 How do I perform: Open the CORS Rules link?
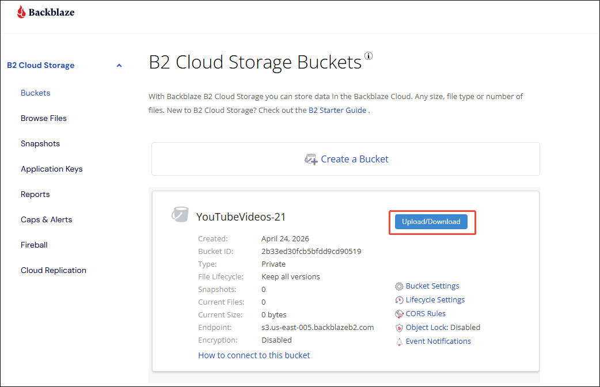coord(426,313)
